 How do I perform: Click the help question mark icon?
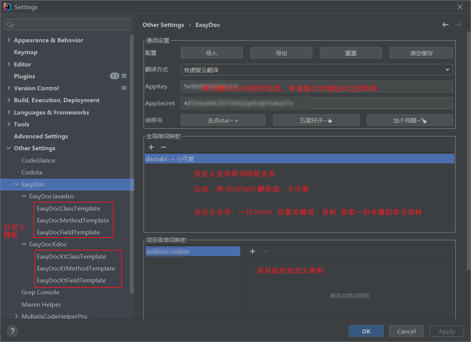[x=12, y=331]
